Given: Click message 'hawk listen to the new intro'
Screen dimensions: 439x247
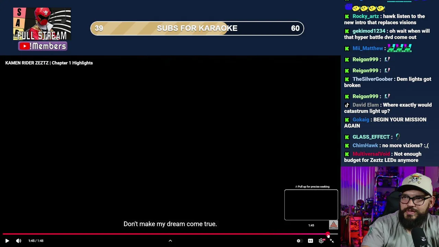Looking at the screenshot, I should (384, 20).
